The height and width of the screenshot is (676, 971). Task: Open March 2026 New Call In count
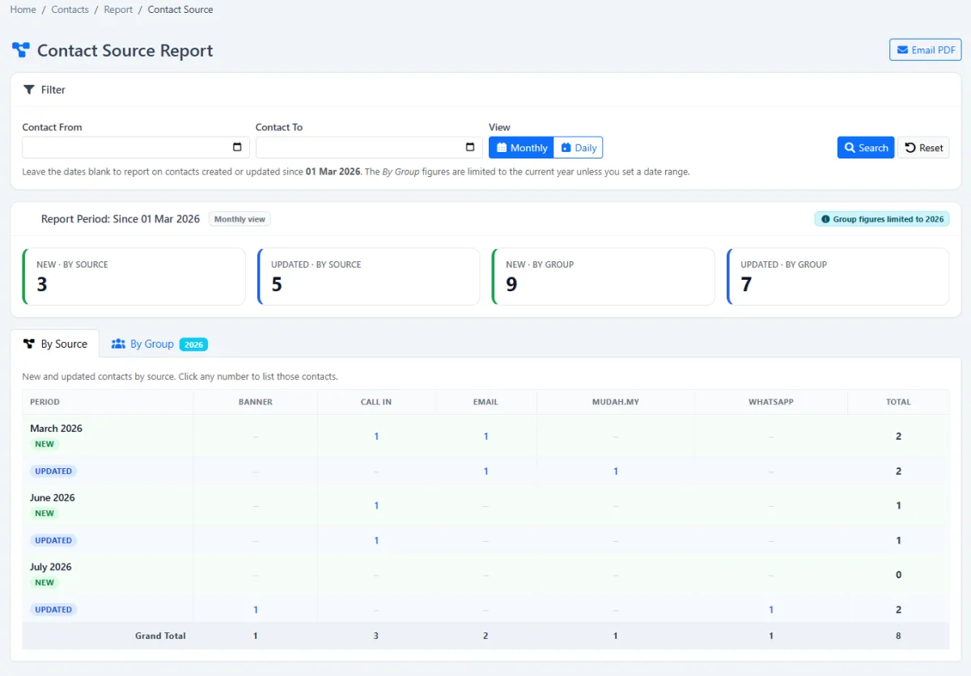tap(376, 436)
